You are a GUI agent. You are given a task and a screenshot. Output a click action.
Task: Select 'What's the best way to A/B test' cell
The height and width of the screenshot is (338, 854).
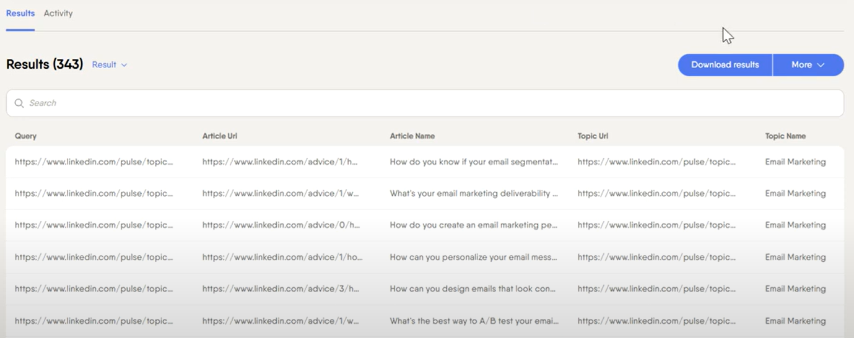click(x=474, y=321)
